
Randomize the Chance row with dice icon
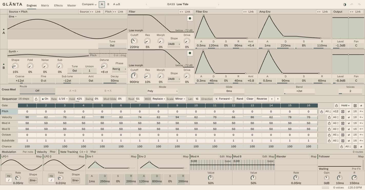coord(355,147)
